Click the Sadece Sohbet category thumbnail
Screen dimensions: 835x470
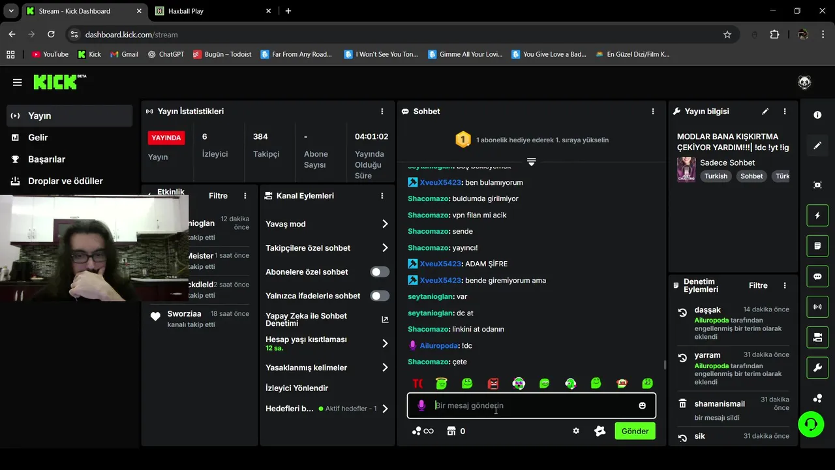click(686, 169)
